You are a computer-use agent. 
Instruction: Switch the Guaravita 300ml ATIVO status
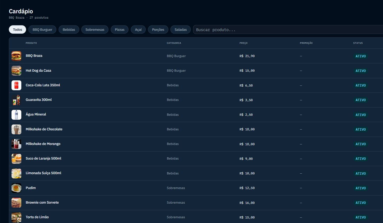click(361, 100)
